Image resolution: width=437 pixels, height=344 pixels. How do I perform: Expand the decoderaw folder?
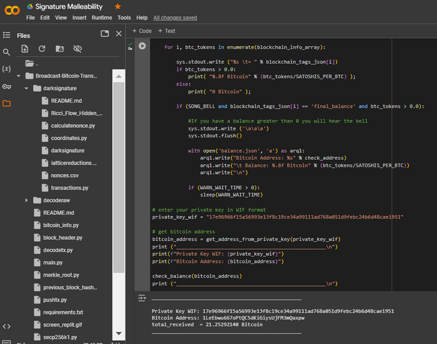click(26, 200)
